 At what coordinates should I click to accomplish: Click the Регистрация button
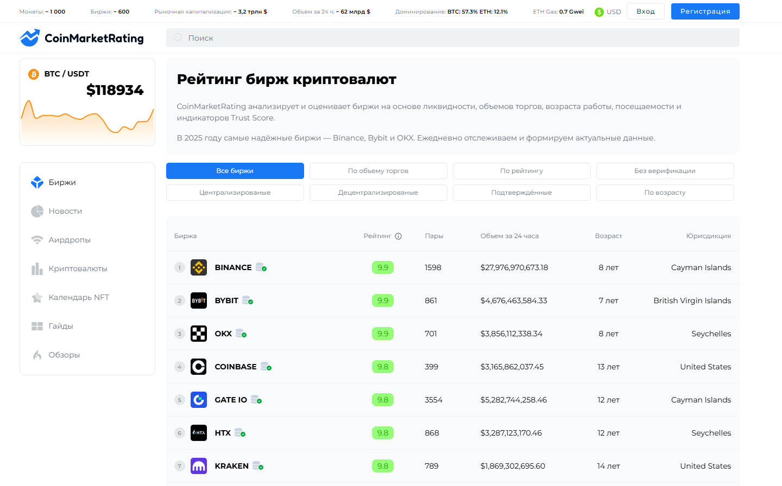[705, 11]
